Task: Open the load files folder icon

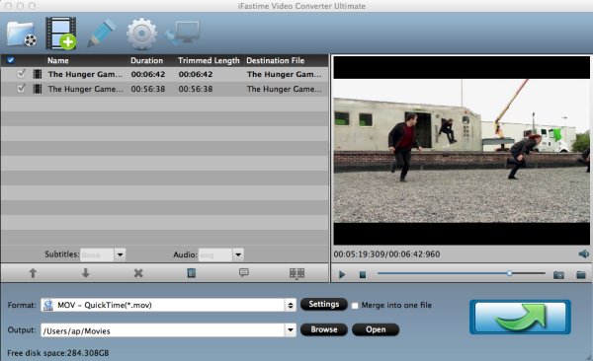Action: (x=22, y=34)
